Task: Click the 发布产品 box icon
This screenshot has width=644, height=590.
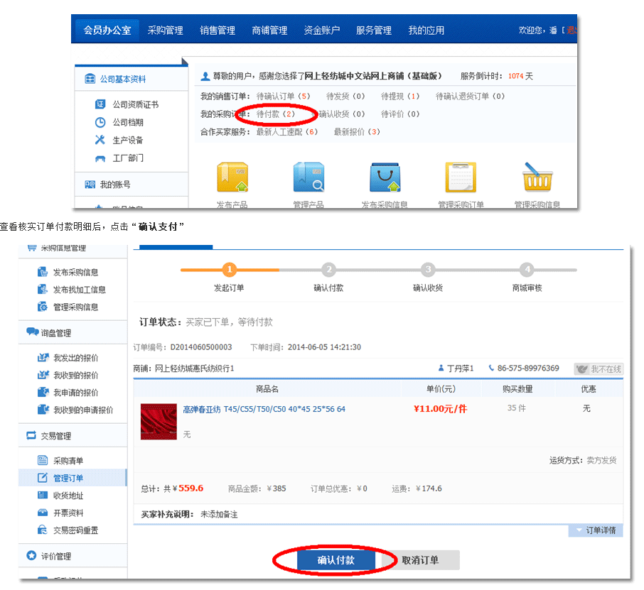Action: point(232,178)
